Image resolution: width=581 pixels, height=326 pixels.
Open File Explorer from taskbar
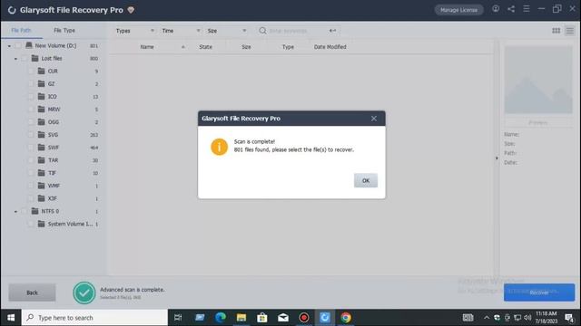[241, 318]
